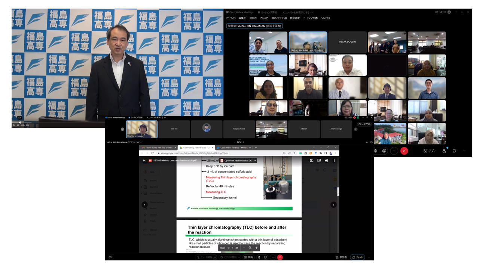
Task: Collapse メニューバーを非表示にする in back Webex window
Action: coord(298,12)
